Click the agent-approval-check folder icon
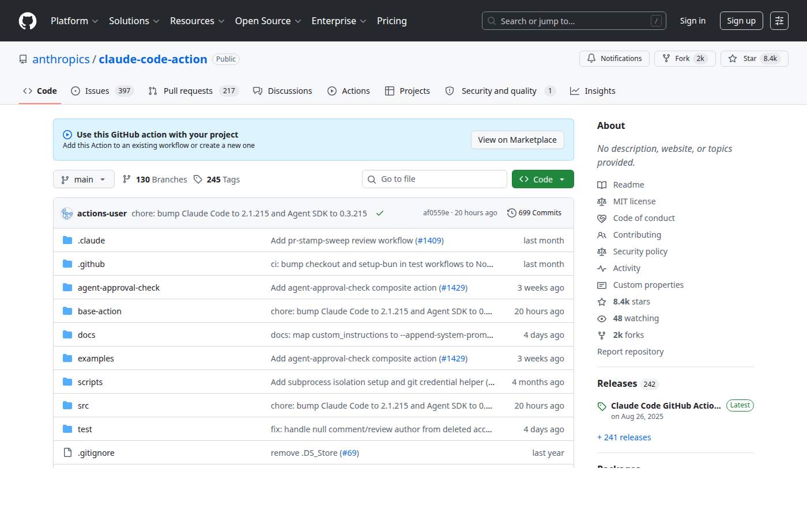The width and height of the screenshot is (807, 518). click(x=67, y=288)
